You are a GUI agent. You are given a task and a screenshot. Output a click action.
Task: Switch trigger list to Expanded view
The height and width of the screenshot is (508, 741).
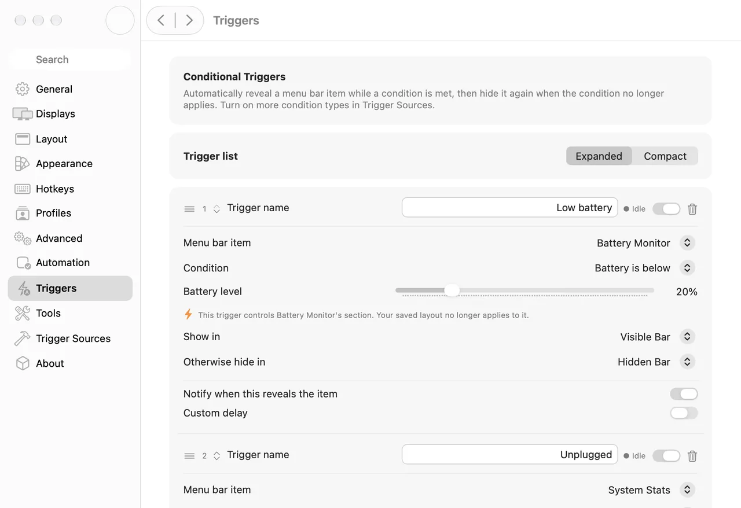[x=599, y=156]
